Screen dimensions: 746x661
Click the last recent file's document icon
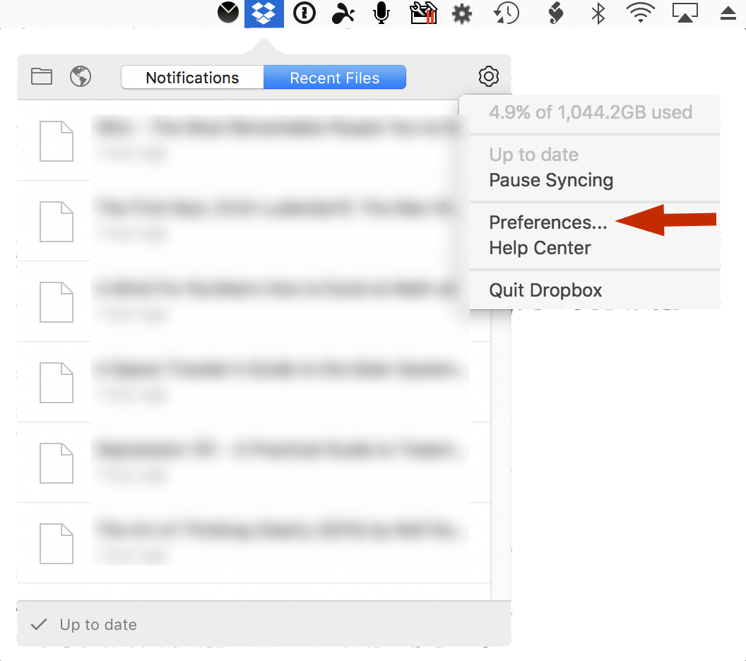56,542
